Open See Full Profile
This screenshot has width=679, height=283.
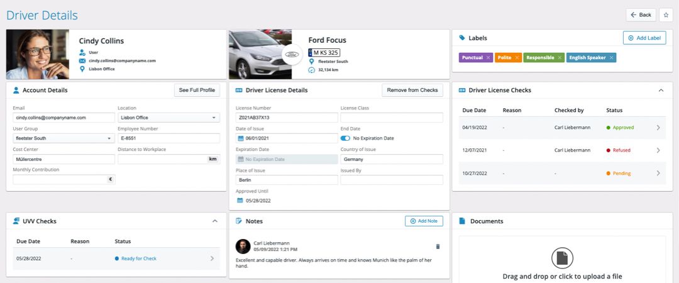pos(197,90)
